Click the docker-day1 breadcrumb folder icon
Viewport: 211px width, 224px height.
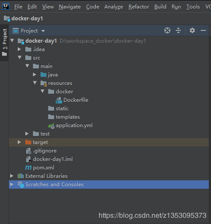point(7,19)
